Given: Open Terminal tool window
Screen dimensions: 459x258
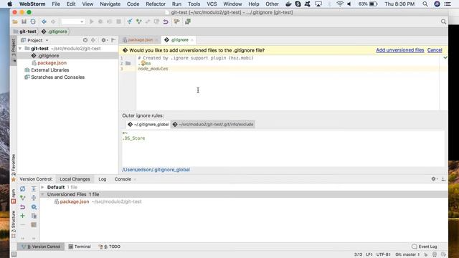Looking at the screenshot, I should pos(80,247).
